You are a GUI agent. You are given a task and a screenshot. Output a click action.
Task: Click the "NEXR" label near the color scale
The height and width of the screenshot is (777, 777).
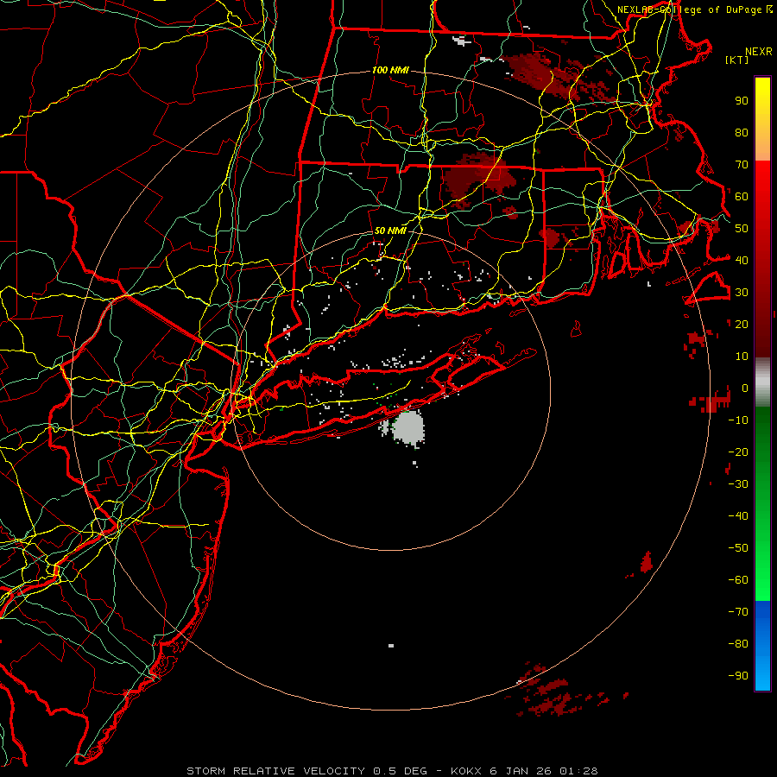[758, 52]
